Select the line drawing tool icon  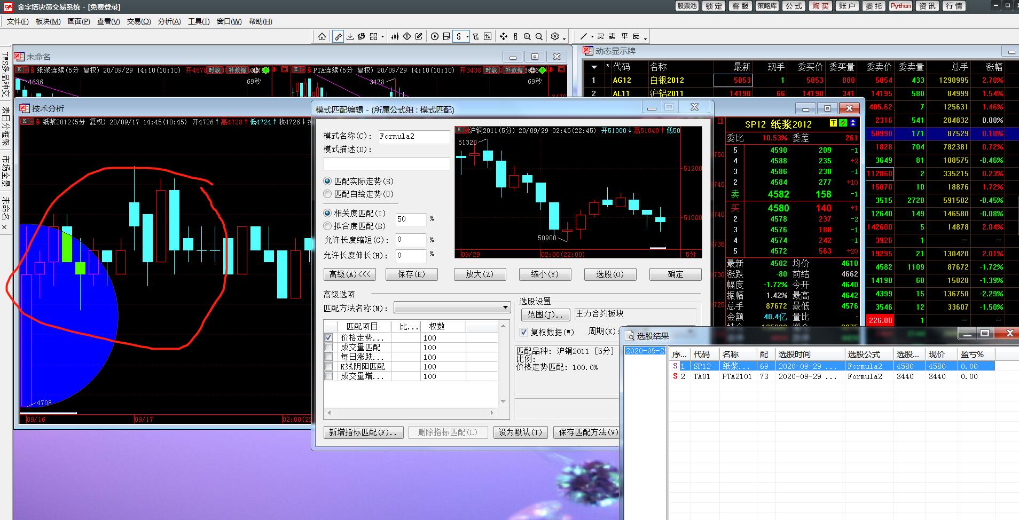tap(584, 36)
